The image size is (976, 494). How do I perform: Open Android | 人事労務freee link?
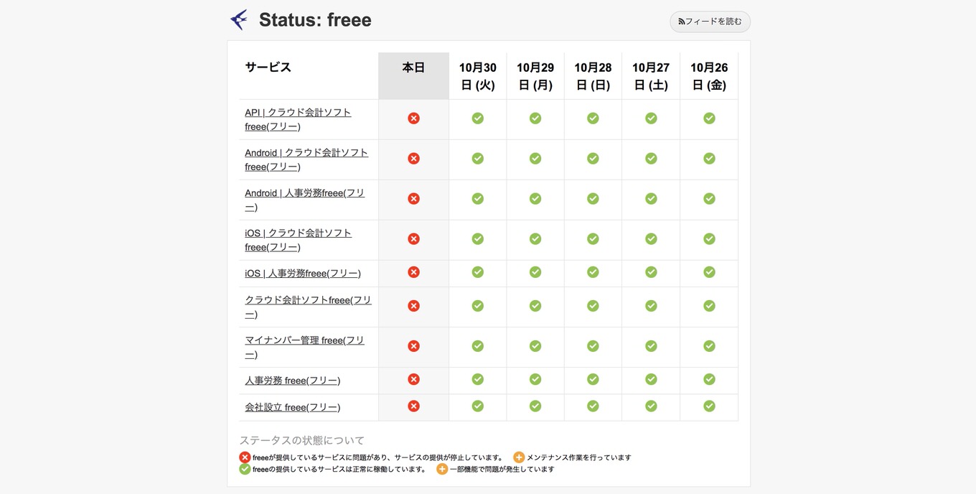pyautogui.click(x=305, y=200)
